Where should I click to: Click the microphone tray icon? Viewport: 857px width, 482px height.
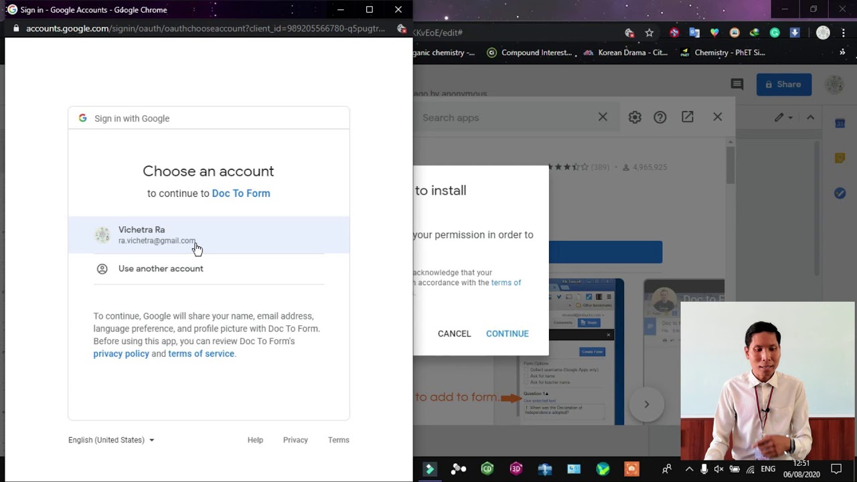click(x=704, y=469)
